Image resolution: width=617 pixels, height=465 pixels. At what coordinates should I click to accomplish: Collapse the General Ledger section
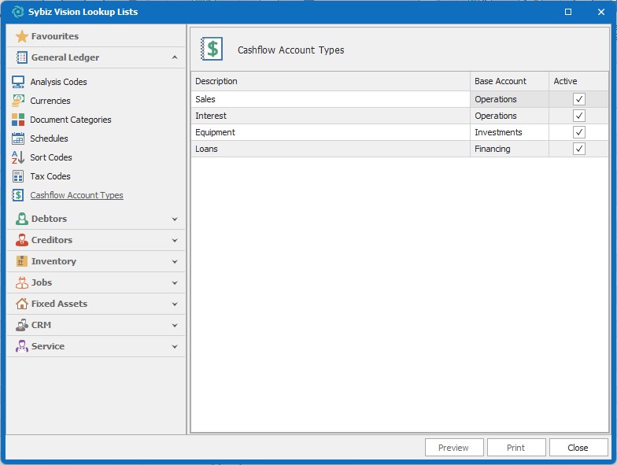tap(175, 57)
